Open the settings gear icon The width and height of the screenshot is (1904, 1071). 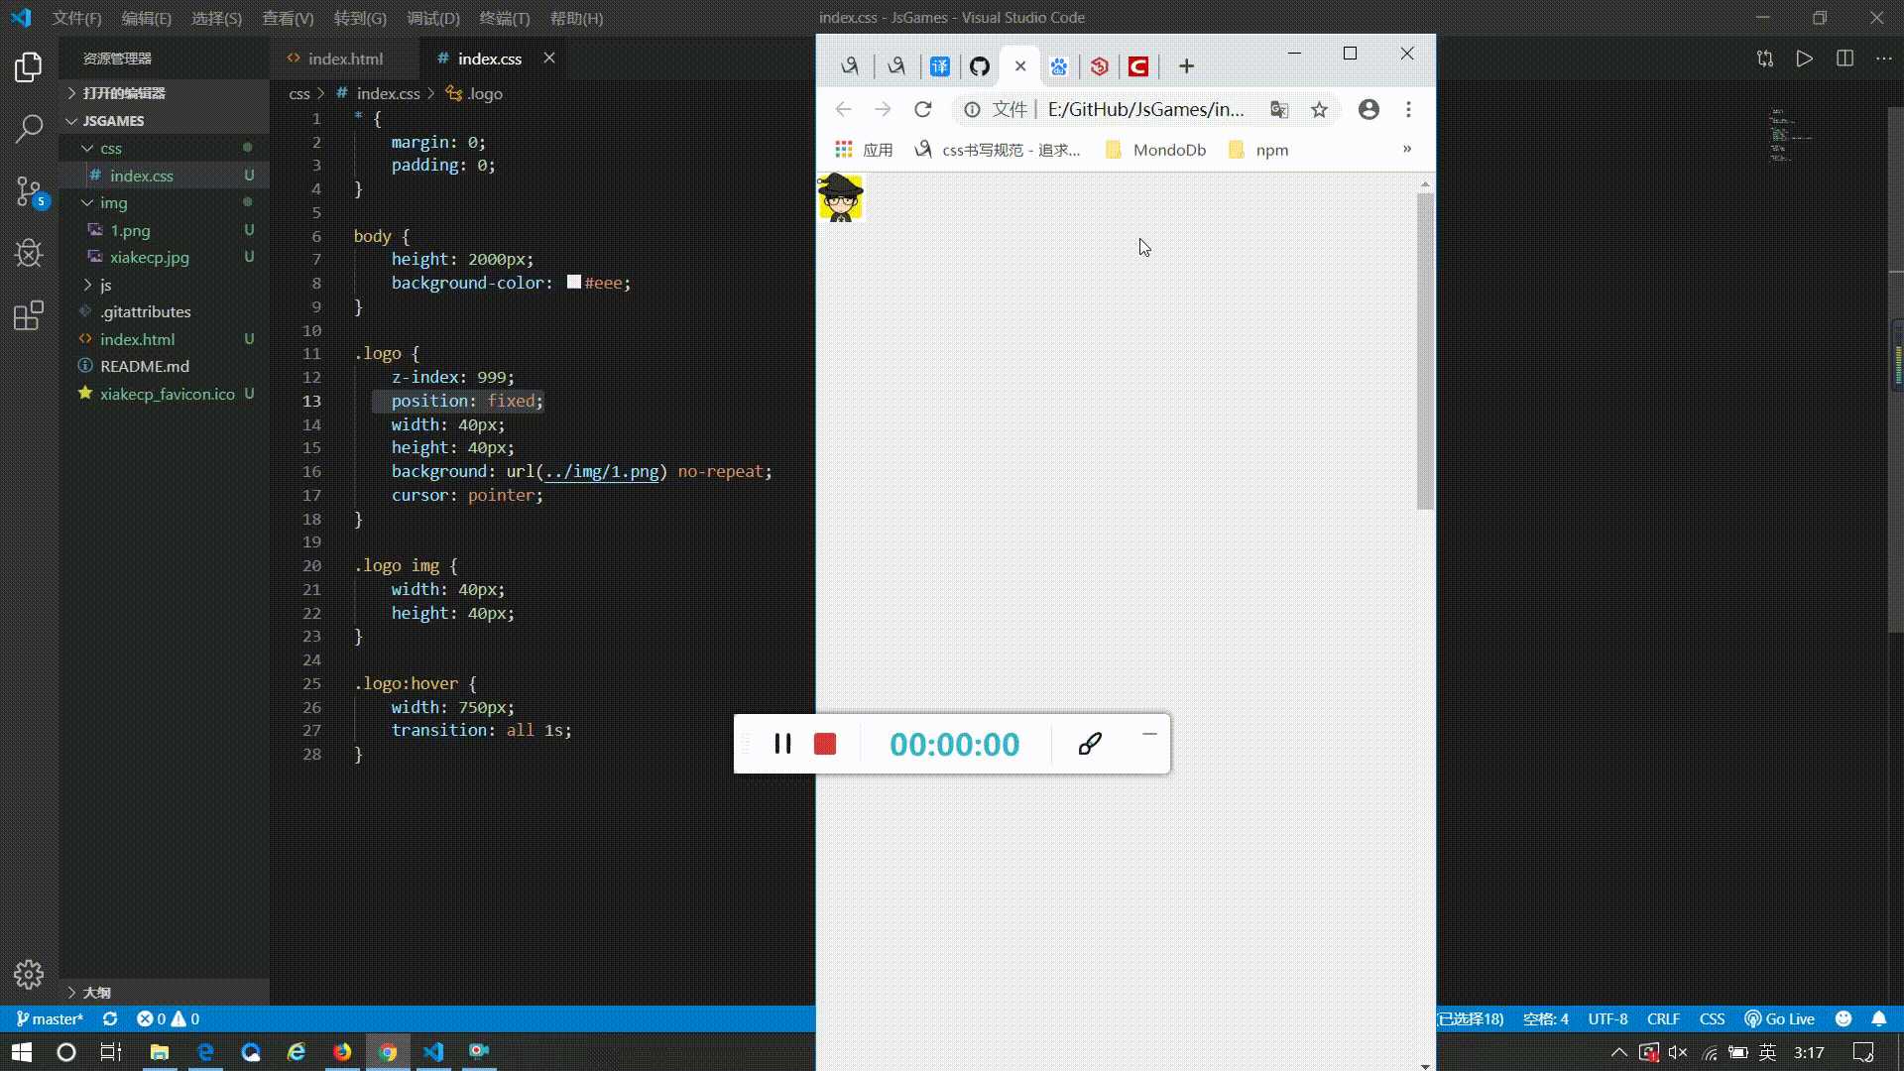pos(29,974)
